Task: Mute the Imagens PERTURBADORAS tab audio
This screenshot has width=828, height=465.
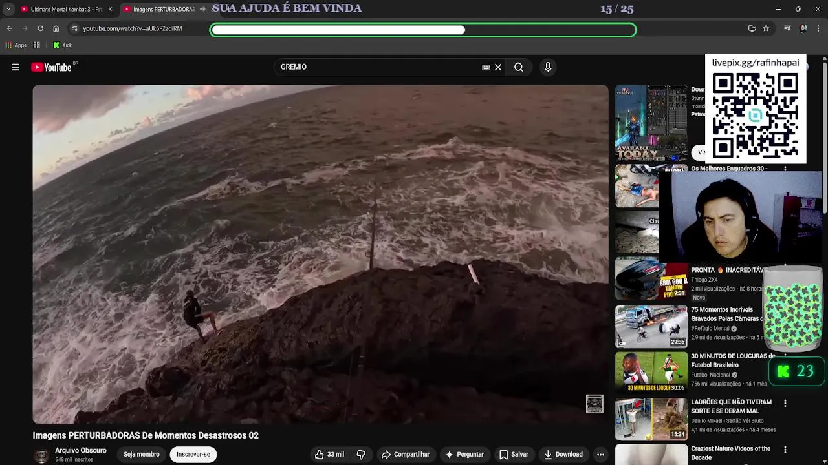Action: [202, 9]
